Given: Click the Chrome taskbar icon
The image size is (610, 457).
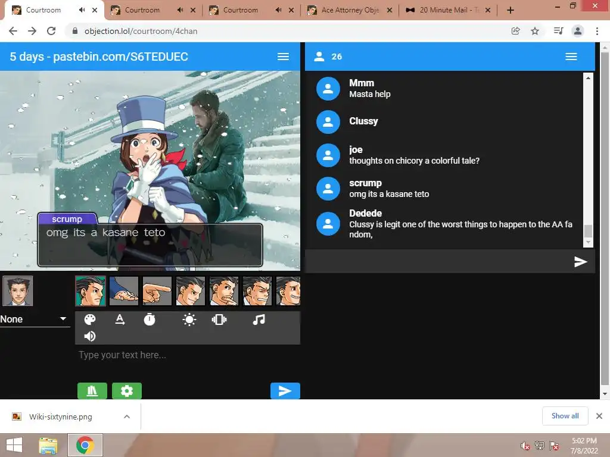Looking at the screenshot, I should [x=85, y=445].
